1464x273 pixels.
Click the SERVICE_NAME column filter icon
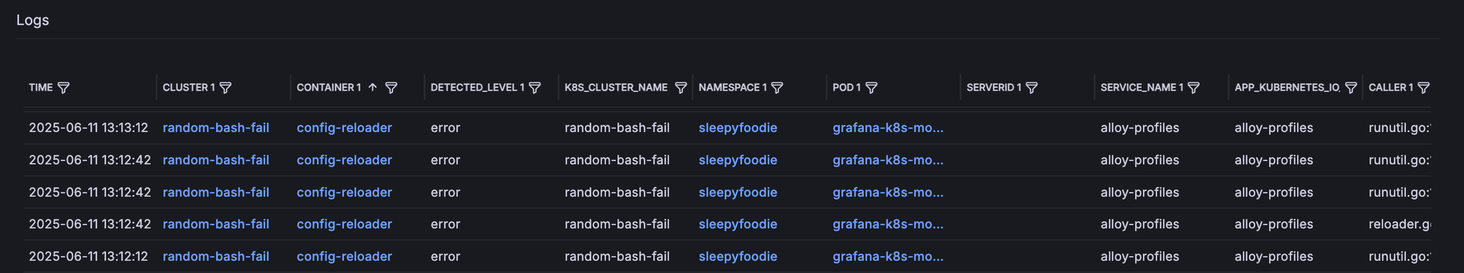pos(1194,87)
